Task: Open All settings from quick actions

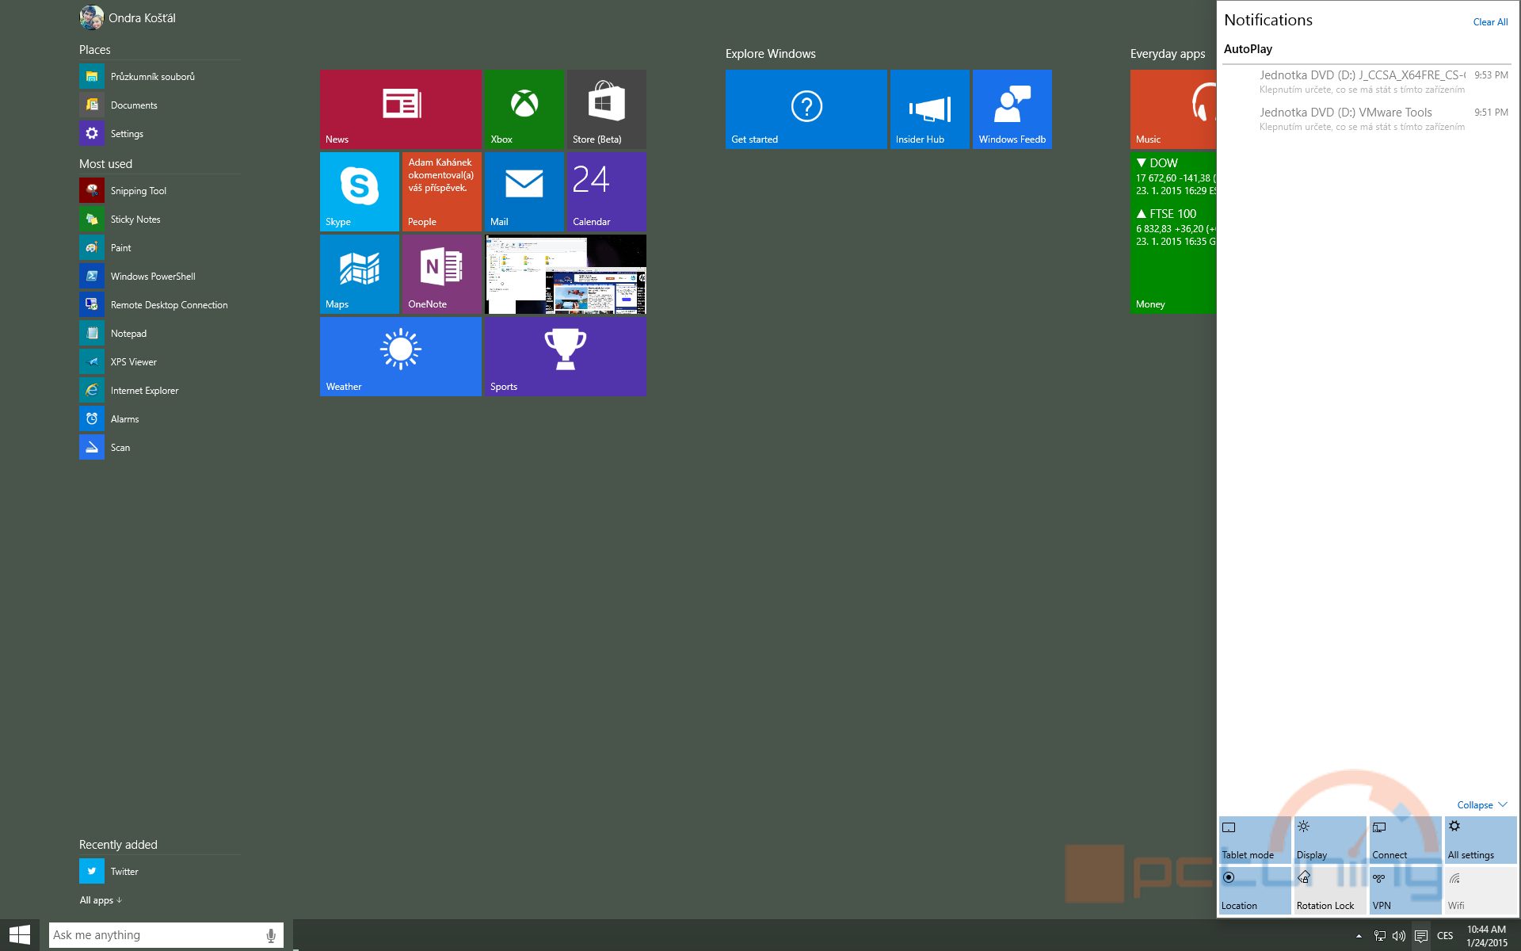Action: (1478, 839)
